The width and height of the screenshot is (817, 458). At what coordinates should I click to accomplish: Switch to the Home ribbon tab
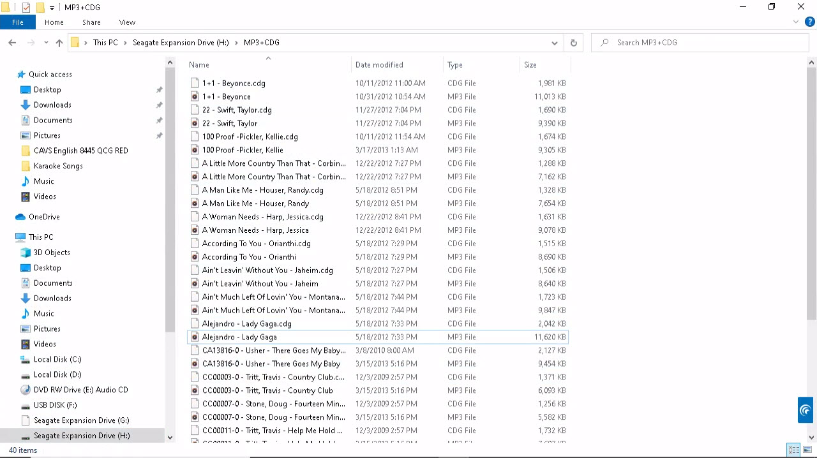(54, 22)
